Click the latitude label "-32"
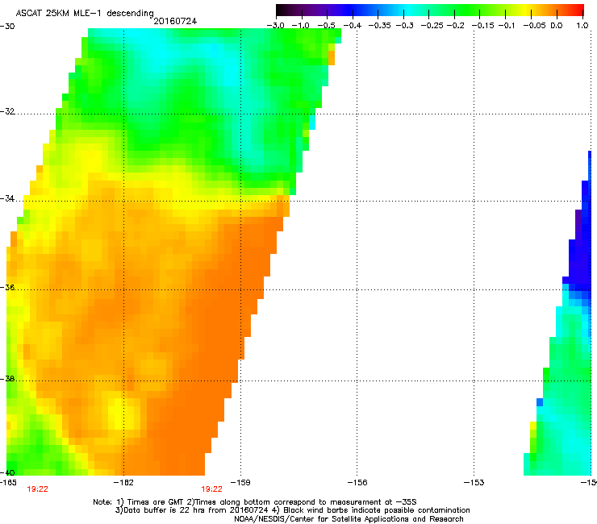This screenshot has width=597, height=524. tap(7, 111)
